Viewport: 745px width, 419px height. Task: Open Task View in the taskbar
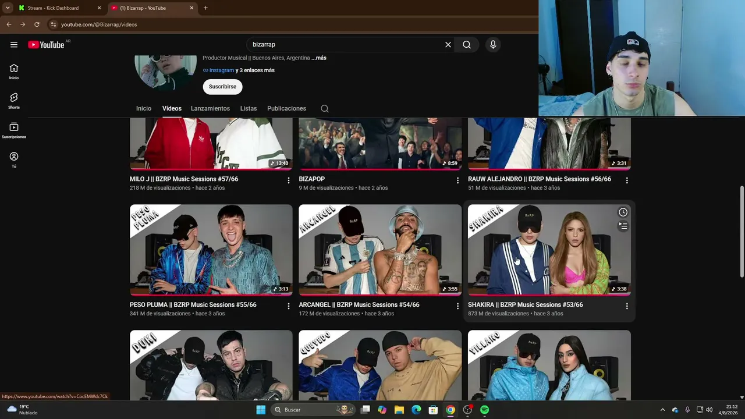[365, 410]
